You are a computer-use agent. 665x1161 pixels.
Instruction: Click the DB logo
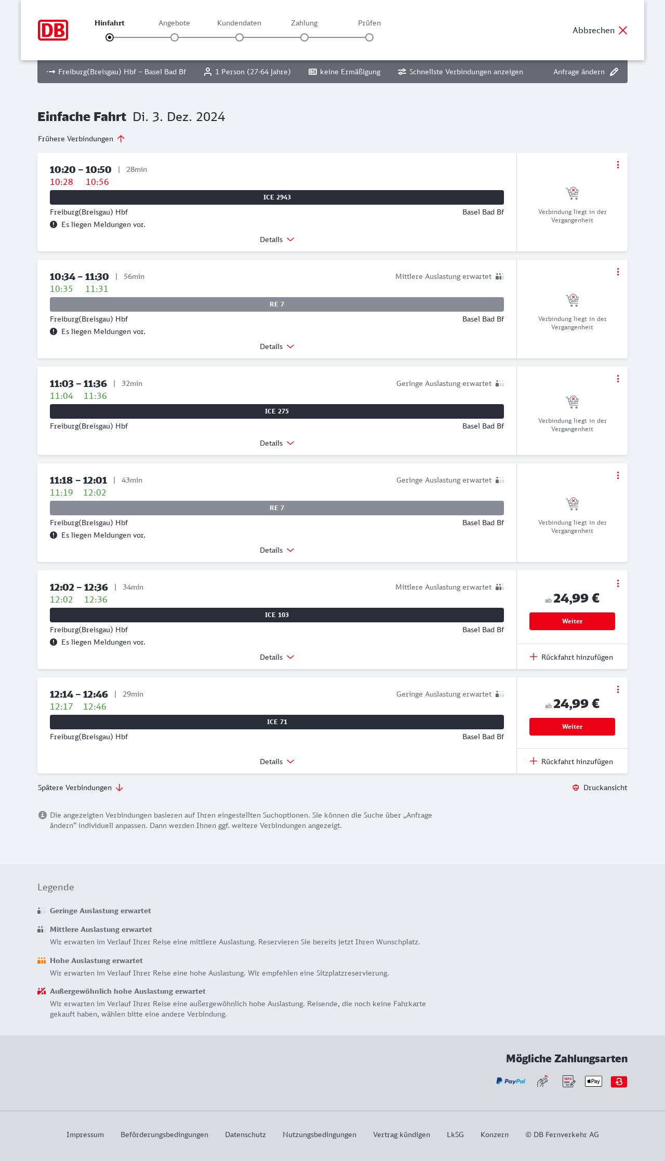(53, 30)
